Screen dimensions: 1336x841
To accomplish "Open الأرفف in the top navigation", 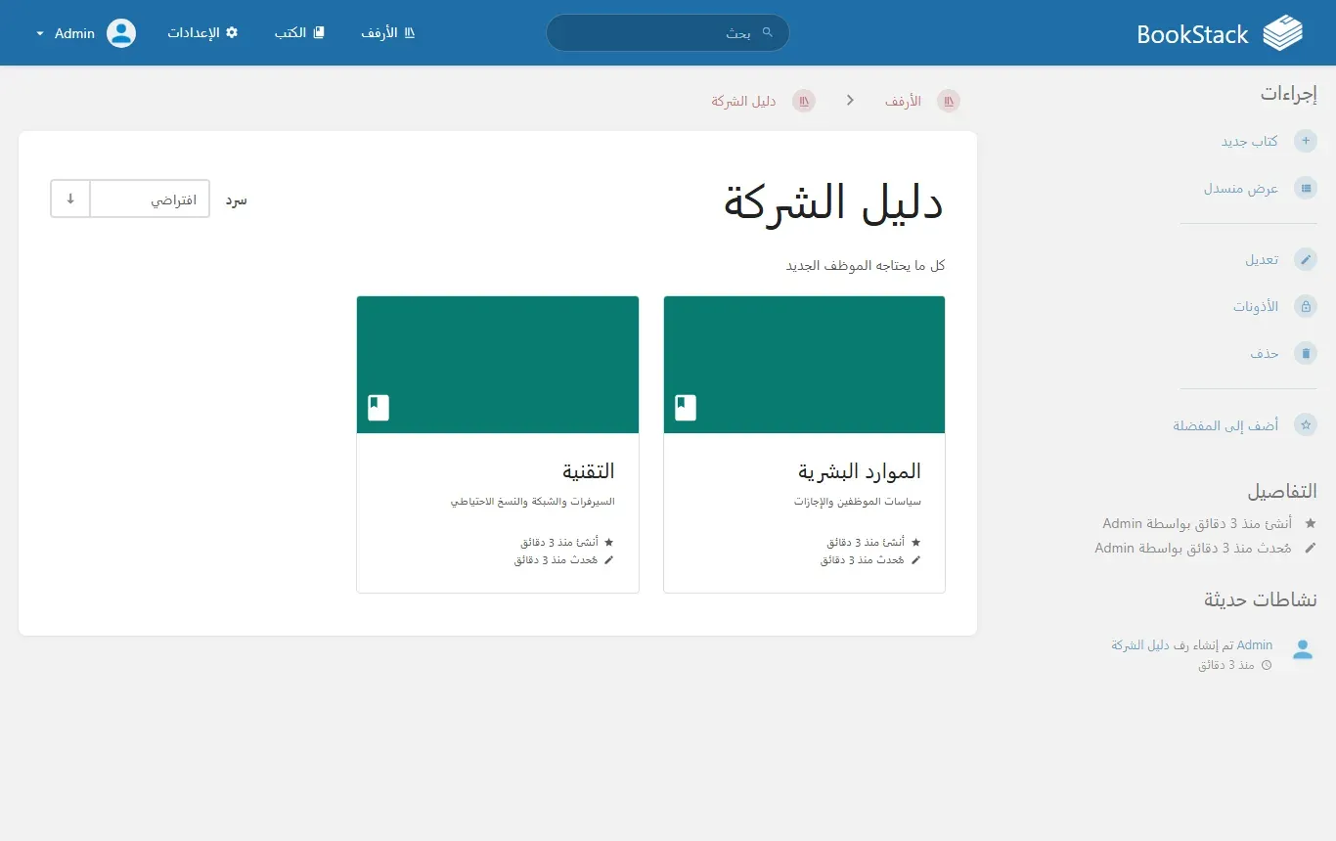I will (388, 32).
